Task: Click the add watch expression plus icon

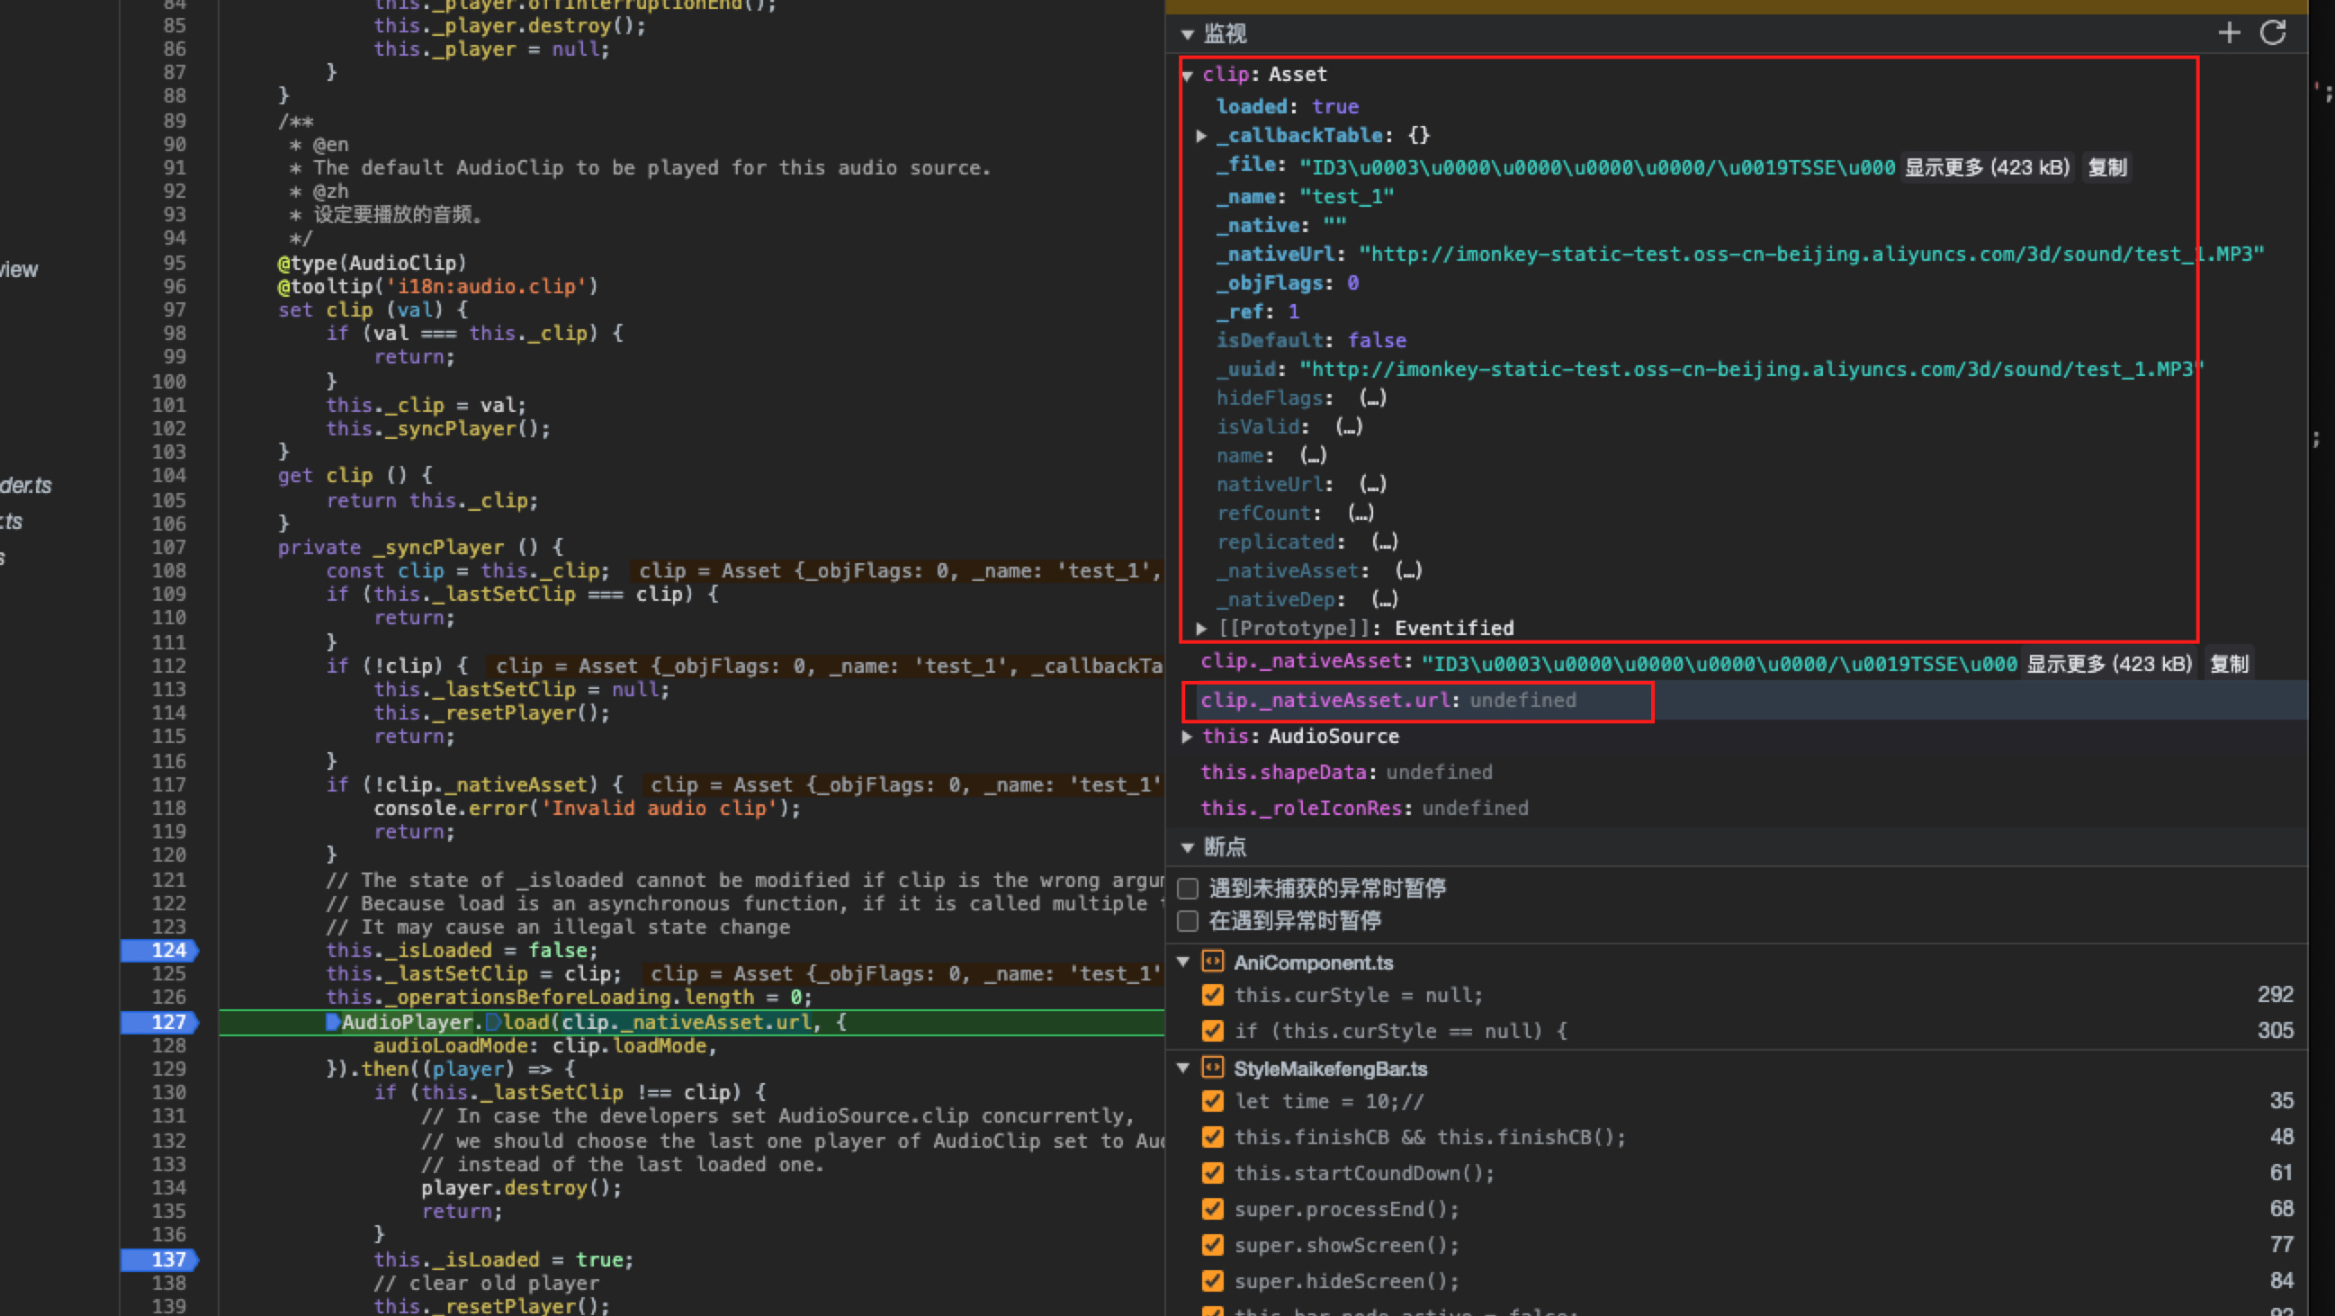Action: pos(2229,33)
